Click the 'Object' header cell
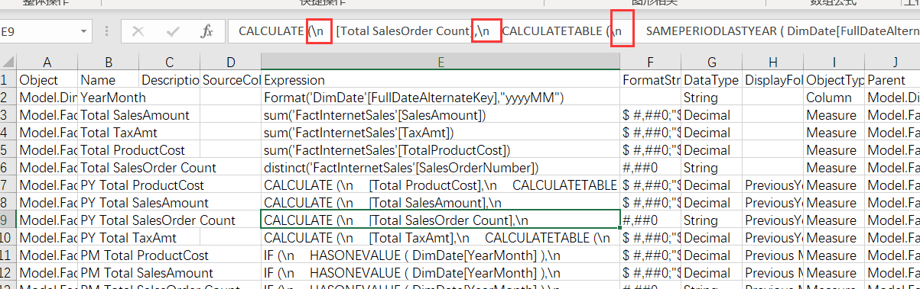This screenshot has height=289, width=920. click(47, 80)
